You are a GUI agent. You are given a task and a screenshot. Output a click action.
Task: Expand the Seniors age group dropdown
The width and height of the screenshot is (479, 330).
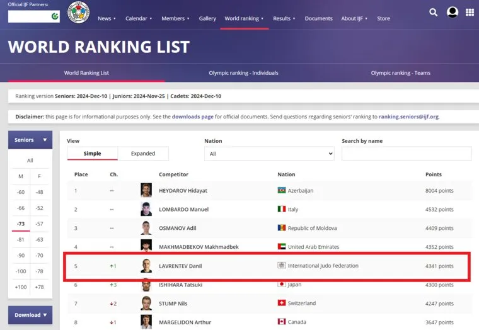30,140
